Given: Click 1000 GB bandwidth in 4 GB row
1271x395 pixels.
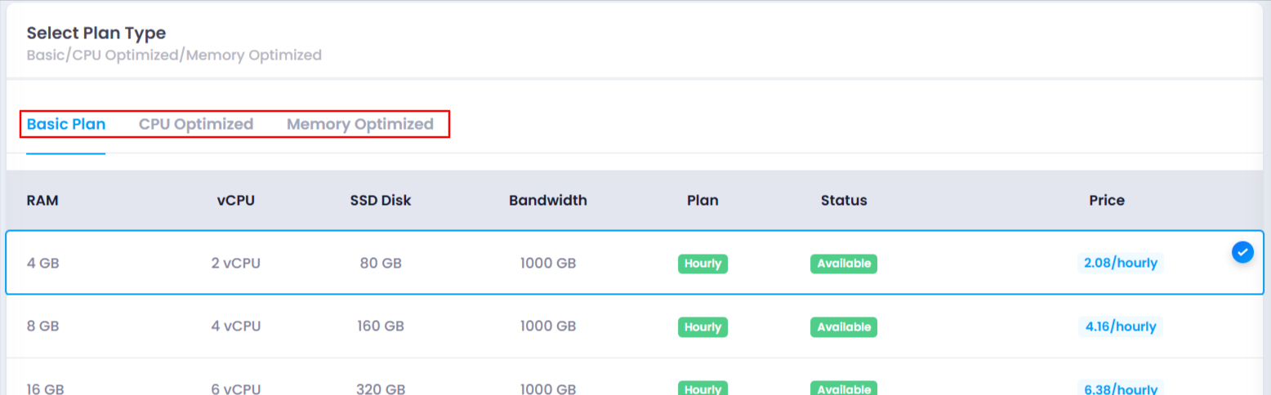Looking at the screenshot, I should (x=548, y=264).
